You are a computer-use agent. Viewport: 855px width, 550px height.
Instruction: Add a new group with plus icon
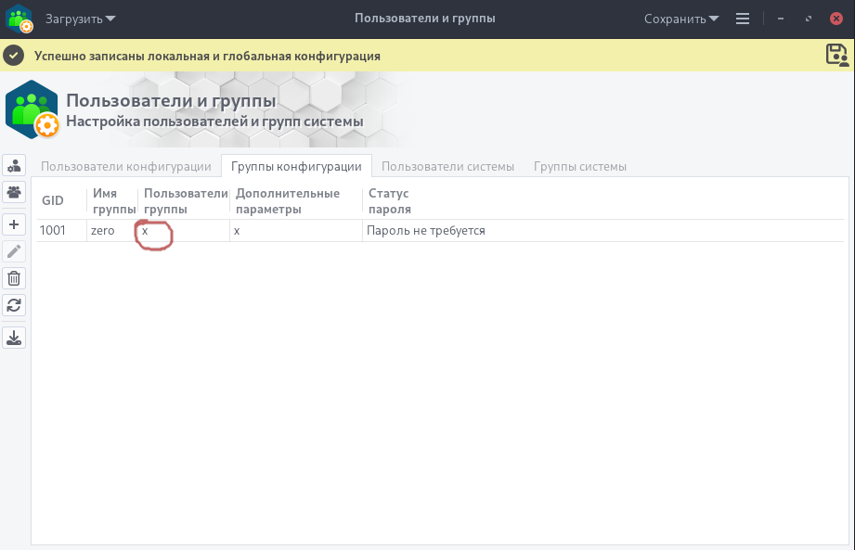(x=14, y=224)
